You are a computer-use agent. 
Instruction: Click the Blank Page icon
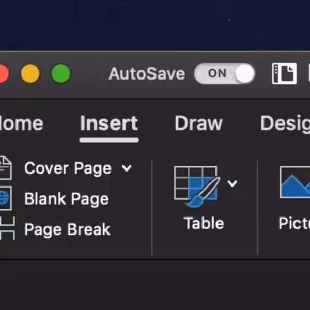[x=6, y=198]
